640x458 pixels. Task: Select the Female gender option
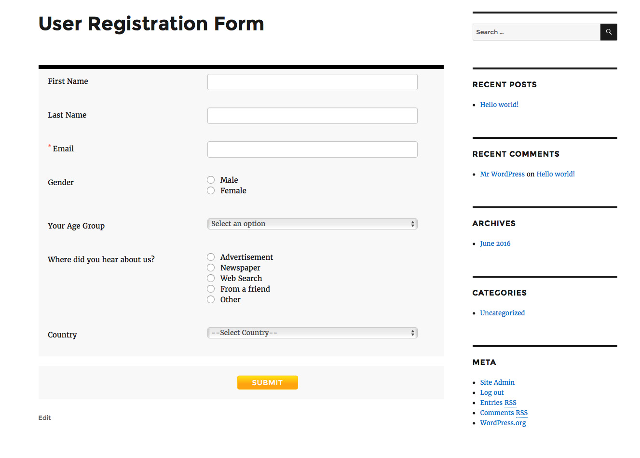[x=211, y=190]
